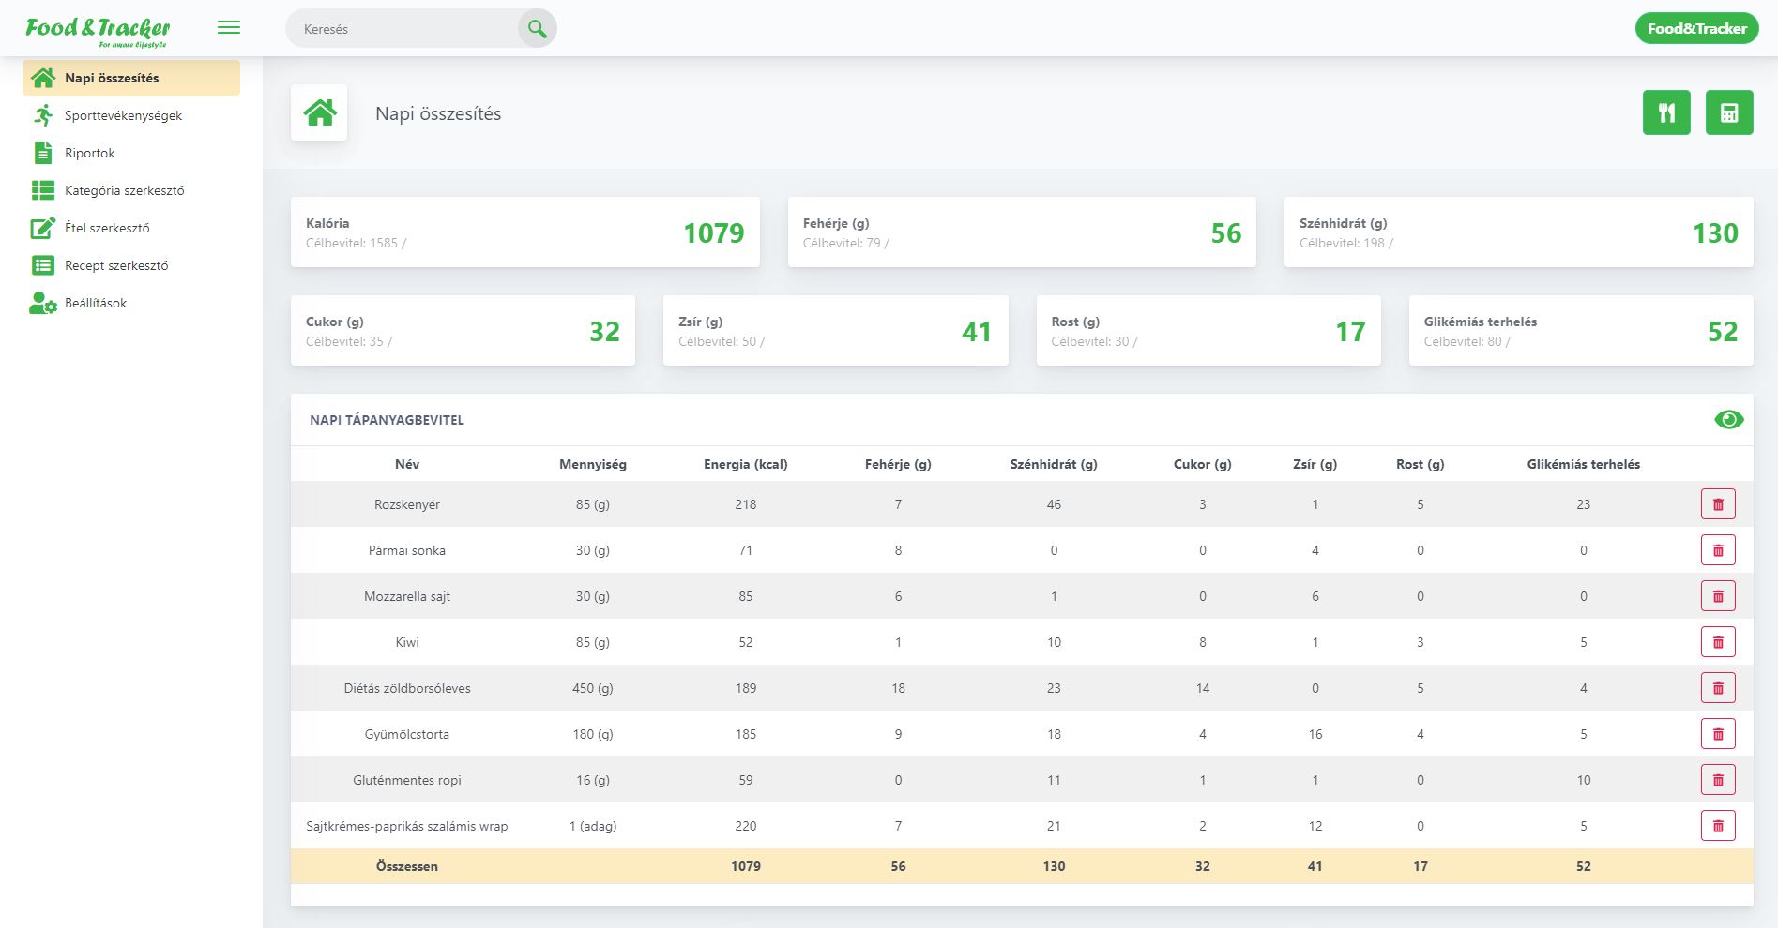Open Recept szerkesztő menu item
Screen dimensions: 1778x928
pyautogui.click(x=131, y=265)
